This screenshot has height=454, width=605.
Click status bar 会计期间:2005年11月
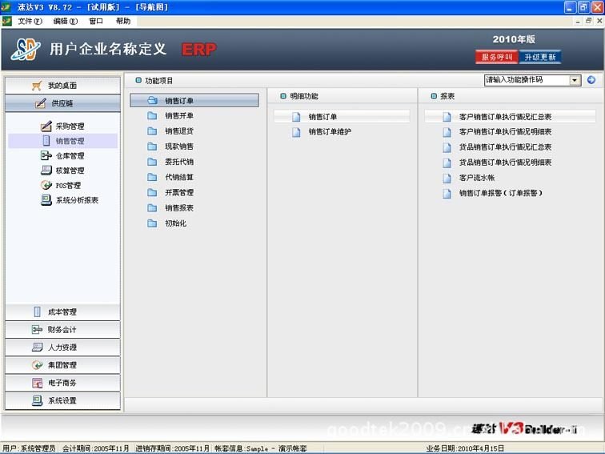tap(96, 448)
